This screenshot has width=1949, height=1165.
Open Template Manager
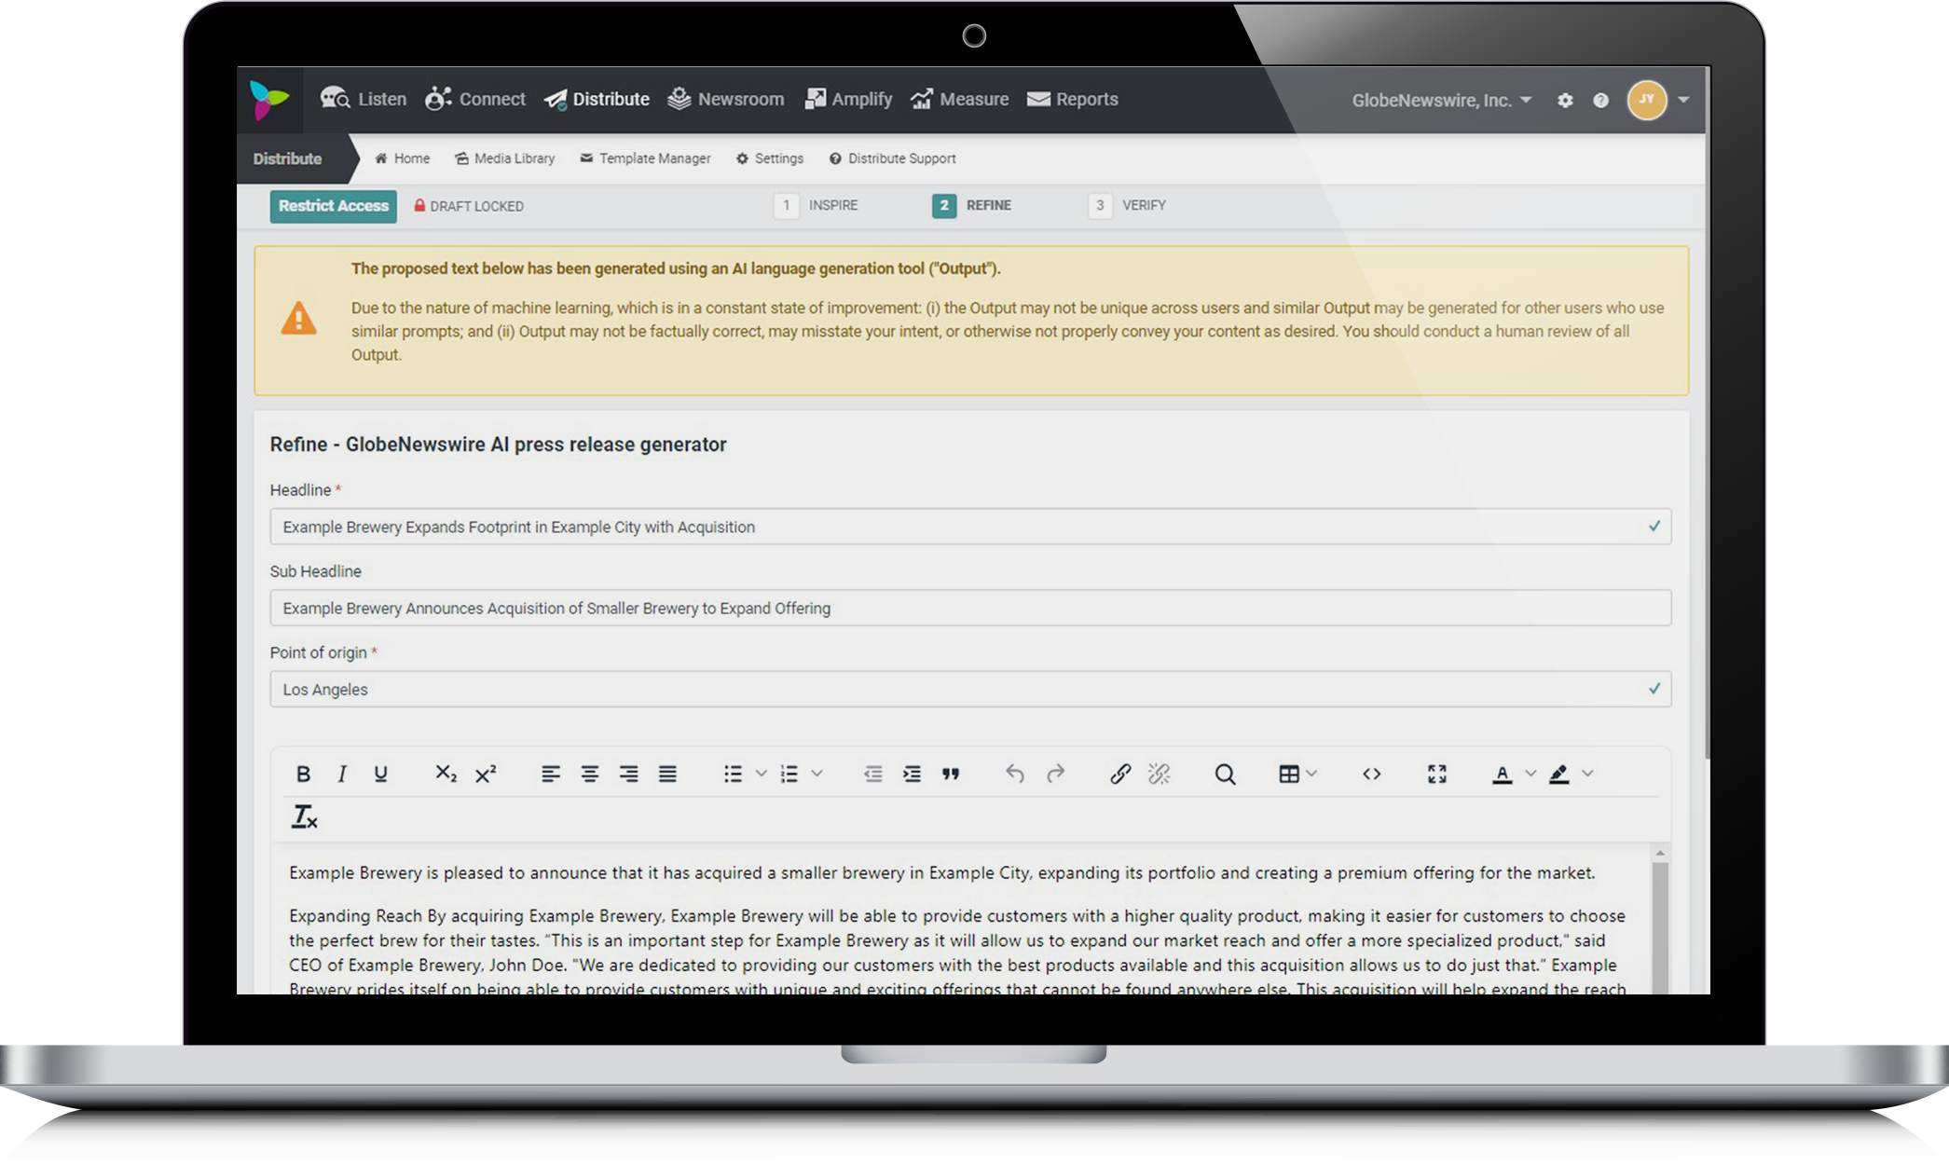(645, 158)
